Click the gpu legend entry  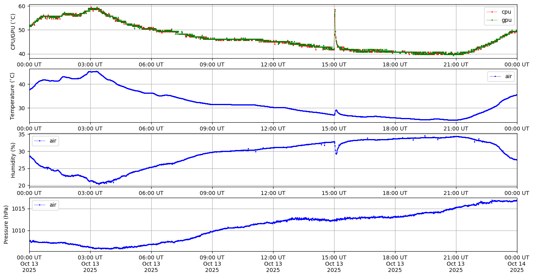[x=506, y=20]
